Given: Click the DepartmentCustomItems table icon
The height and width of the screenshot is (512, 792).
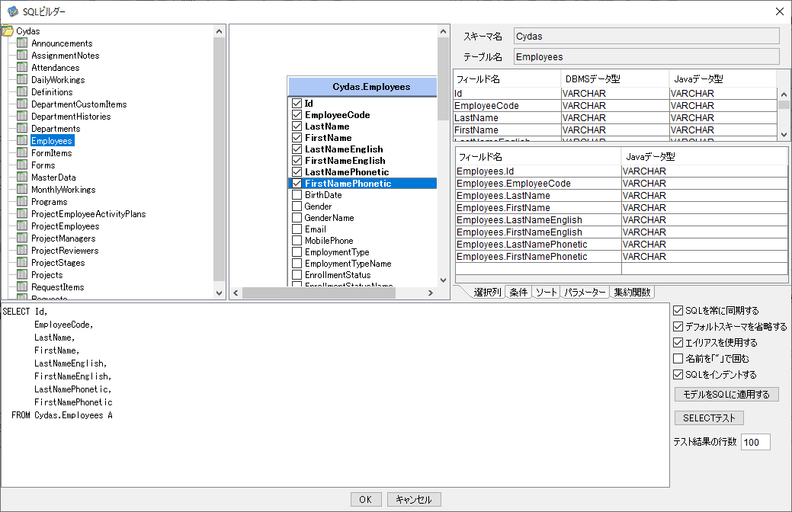Looking at the screenshot, I should 22,104.
